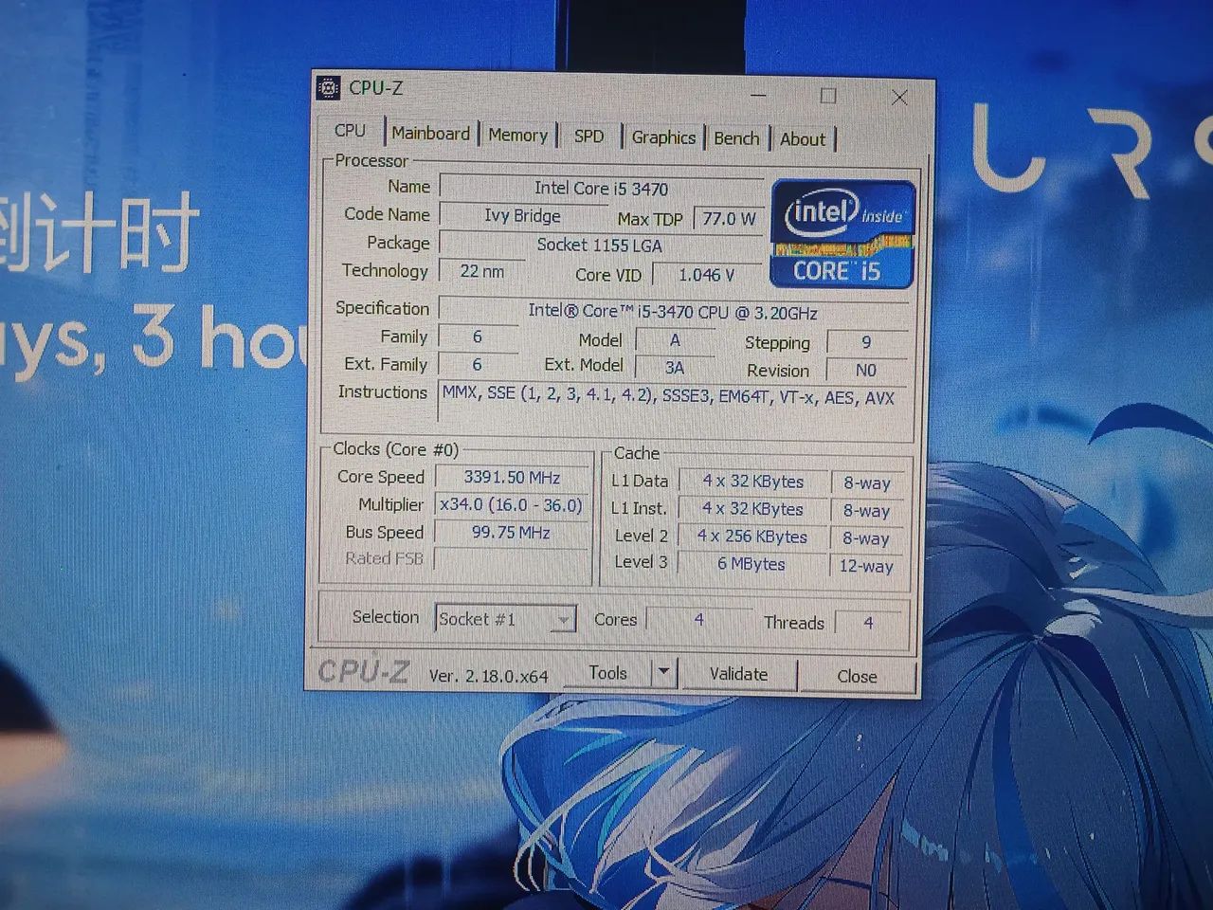Click the Threads count value field
Screen dimensions: 1213x910
868,623
